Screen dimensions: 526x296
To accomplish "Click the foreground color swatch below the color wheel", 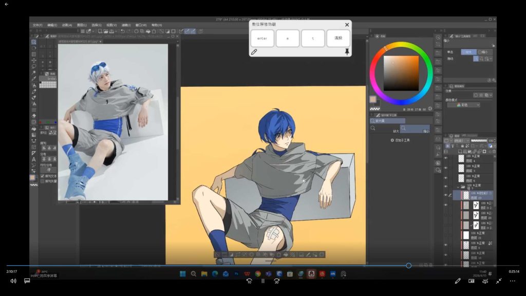I will (373, 99).
